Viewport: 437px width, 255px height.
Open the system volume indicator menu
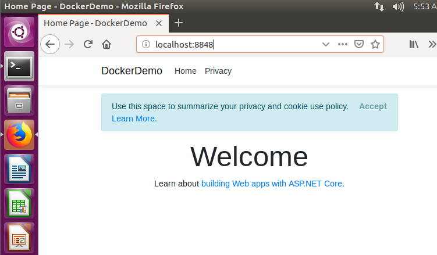point(398,7)
